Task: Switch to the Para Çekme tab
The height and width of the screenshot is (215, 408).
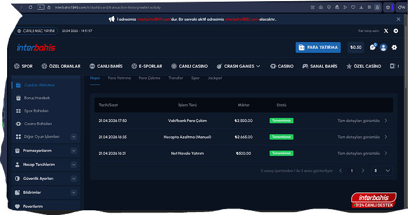Action: [150, 78]
